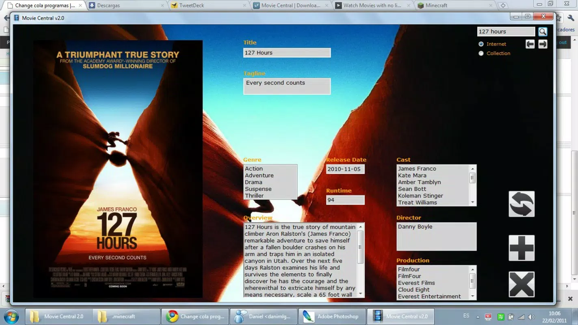Screen dimensions: 578x325
Task: Click Movie Central v2.0 taskbar item
Action: coord(400,316)
